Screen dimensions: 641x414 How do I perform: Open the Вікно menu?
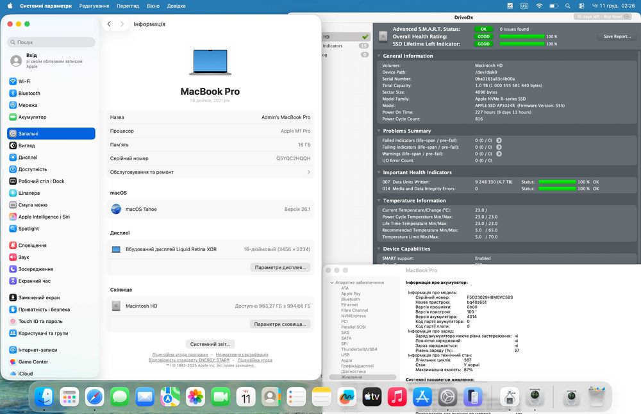tap(153, 6)
